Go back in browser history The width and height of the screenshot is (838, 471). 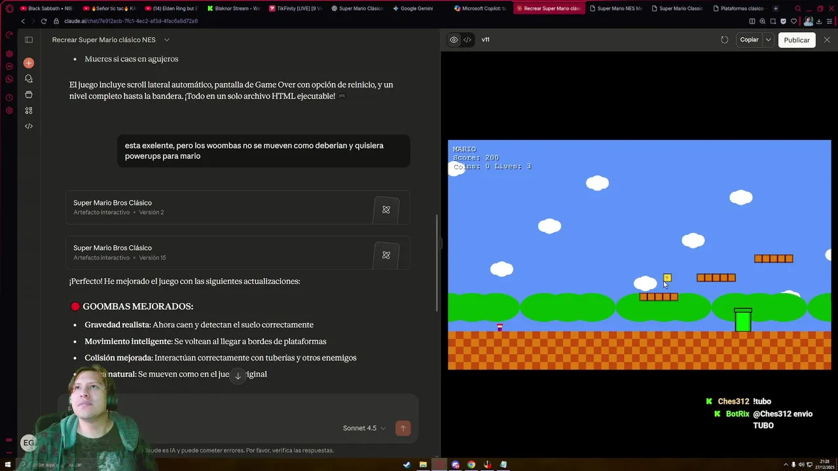point(23,21)
